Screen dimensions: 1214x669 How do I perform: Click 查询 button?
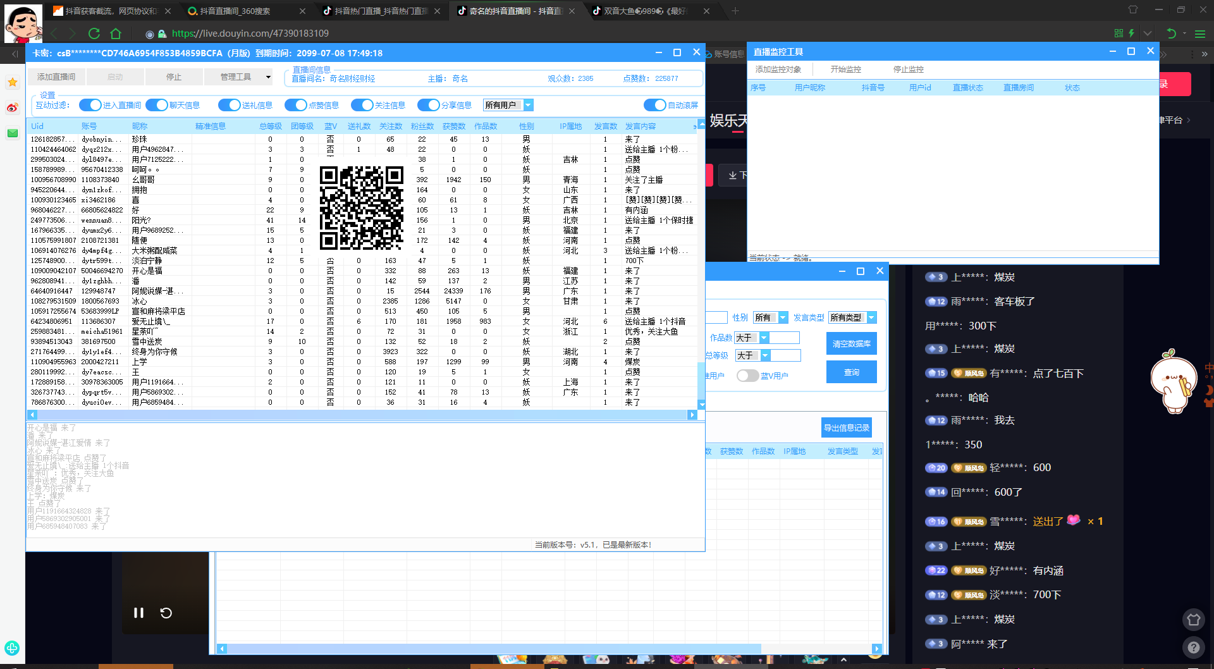pyautogui.click(x=851, y=372)
